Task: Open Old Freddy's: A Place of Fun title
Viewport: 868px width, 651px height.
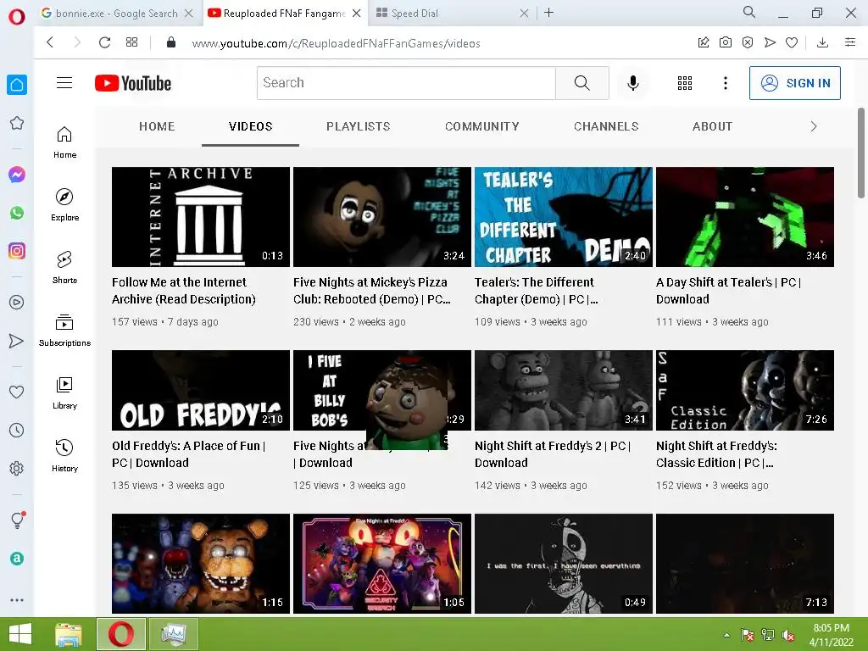Action: click(x=189, y=454)
